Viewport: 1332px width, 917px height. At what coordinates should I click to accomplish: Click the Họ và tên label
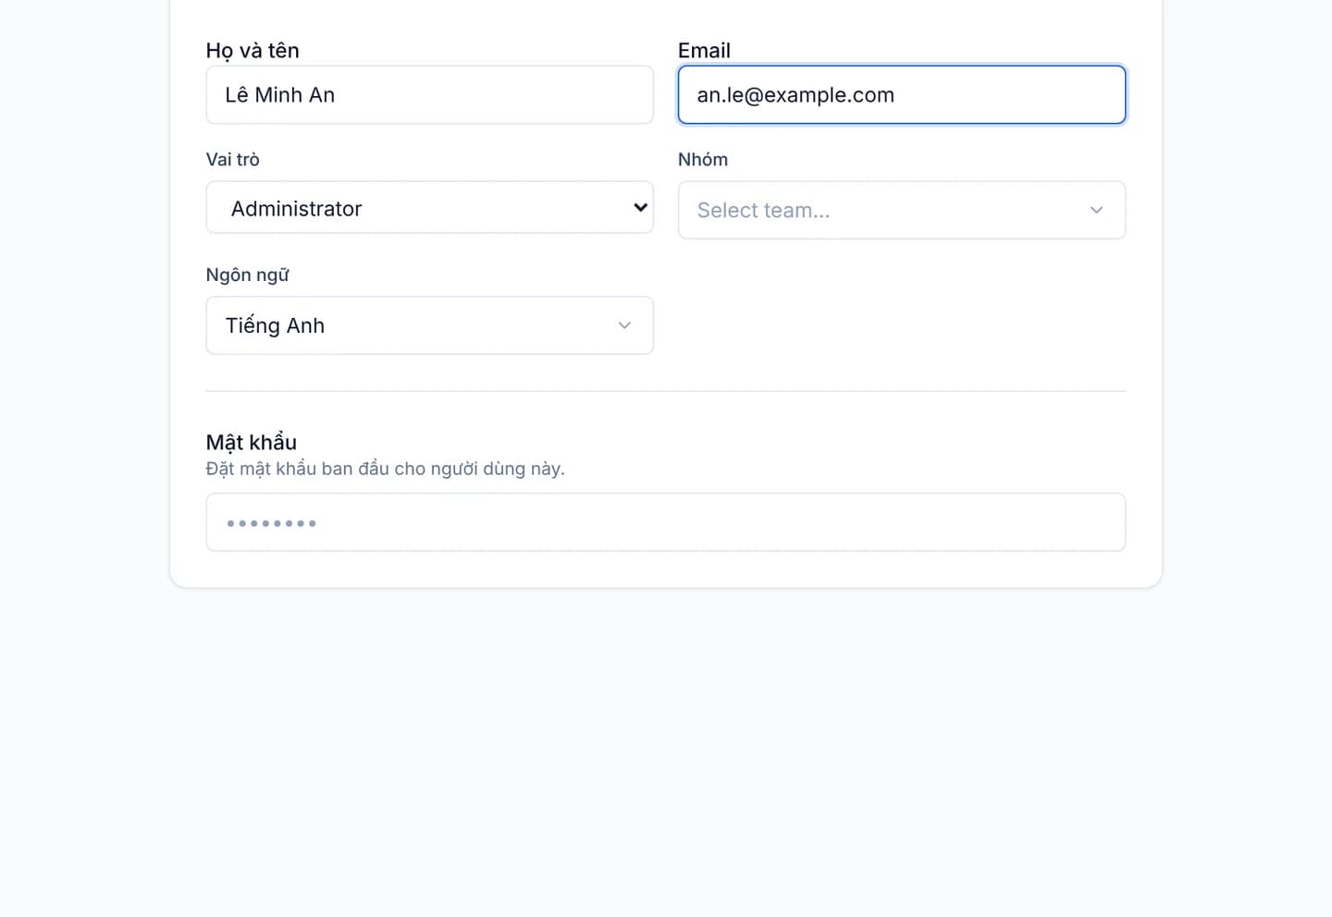(x=253, y=51)
